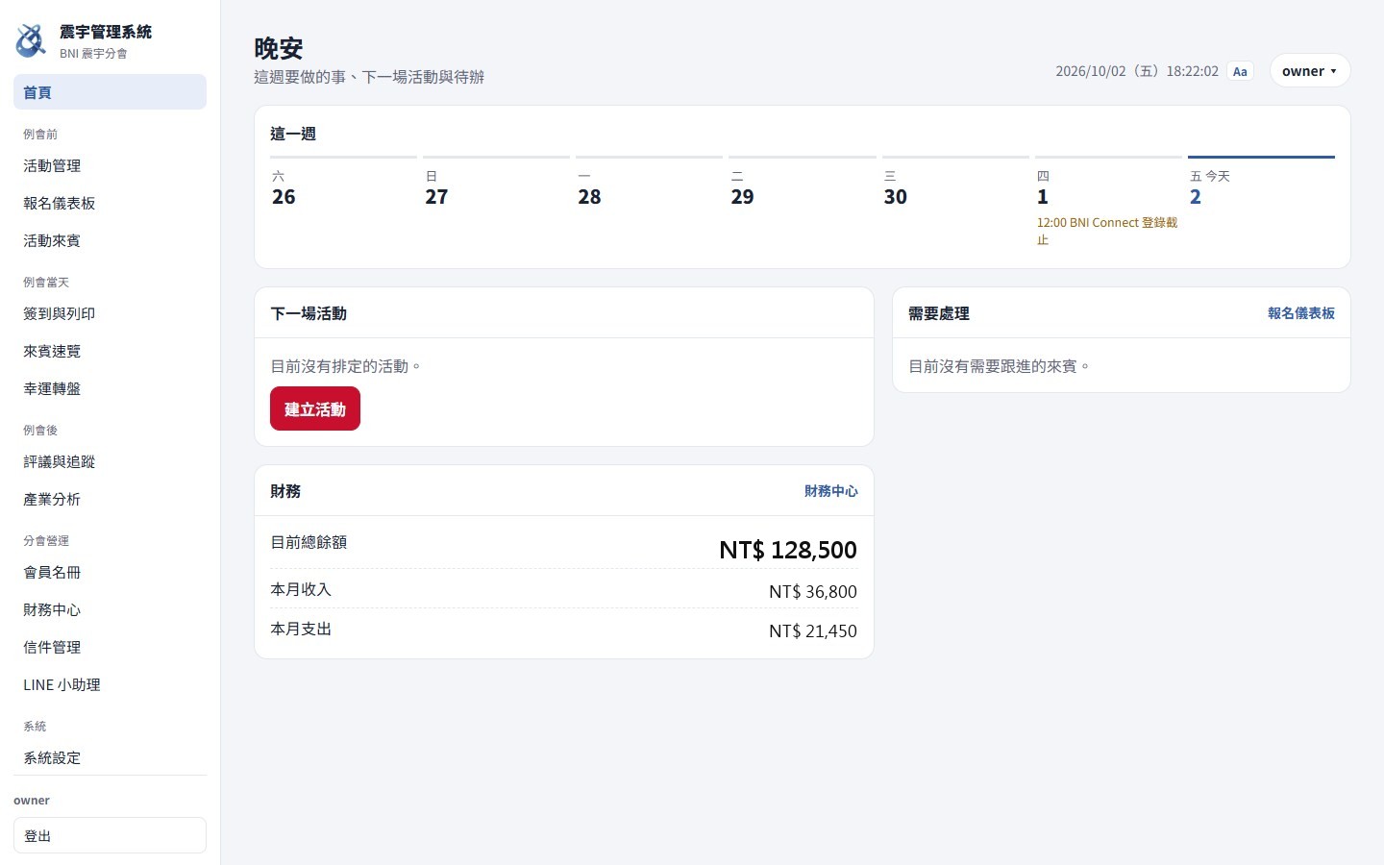Select day 30 in the week view

[x=955, y=202]
